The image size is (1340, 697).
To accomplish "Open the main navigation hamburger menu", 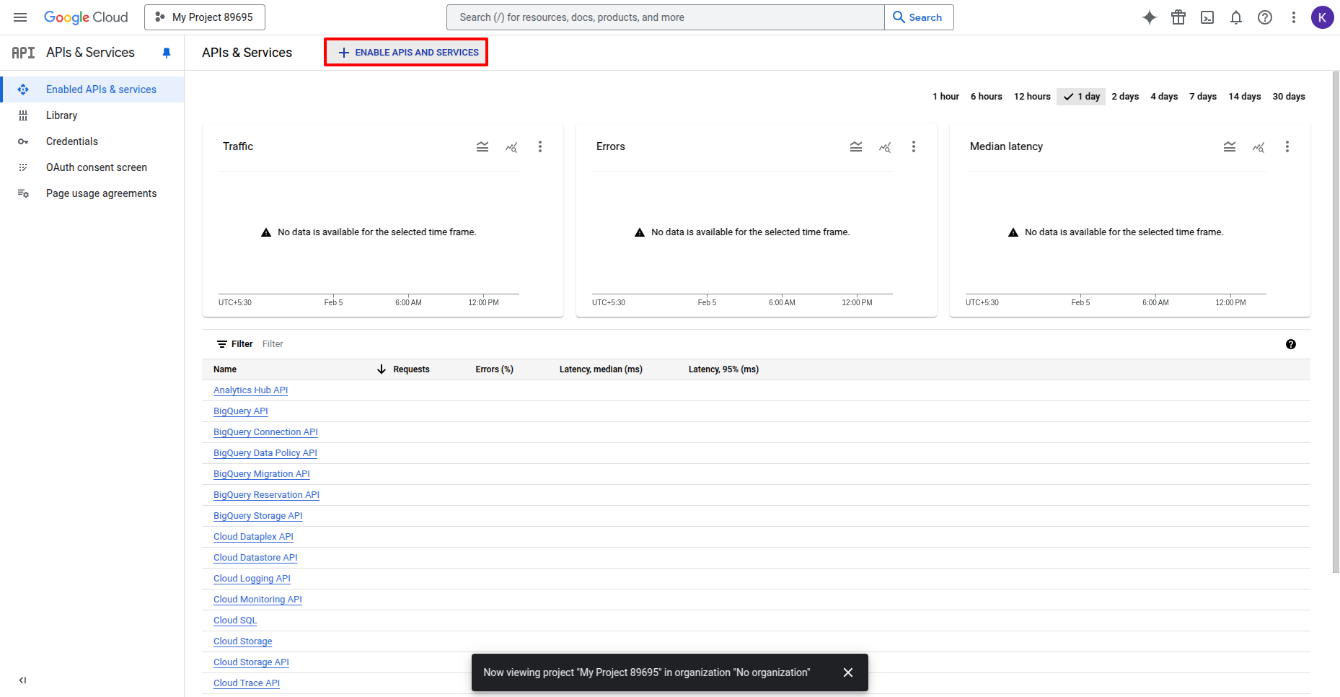I will (20, 17).
